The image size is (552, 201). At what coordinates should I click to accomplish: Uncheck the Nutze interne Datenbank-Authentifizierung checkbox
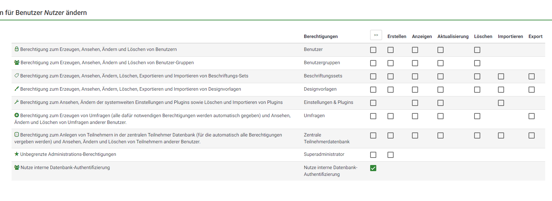(x=373, y=168)
